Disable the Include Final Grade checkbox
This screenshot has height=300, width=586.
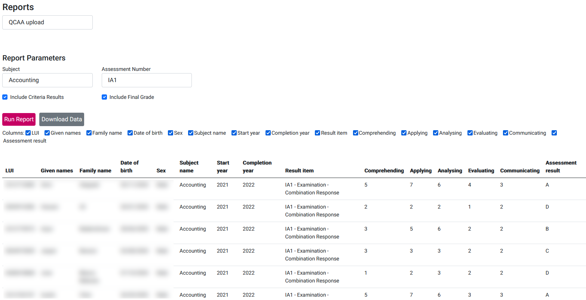tap(104, 97)
